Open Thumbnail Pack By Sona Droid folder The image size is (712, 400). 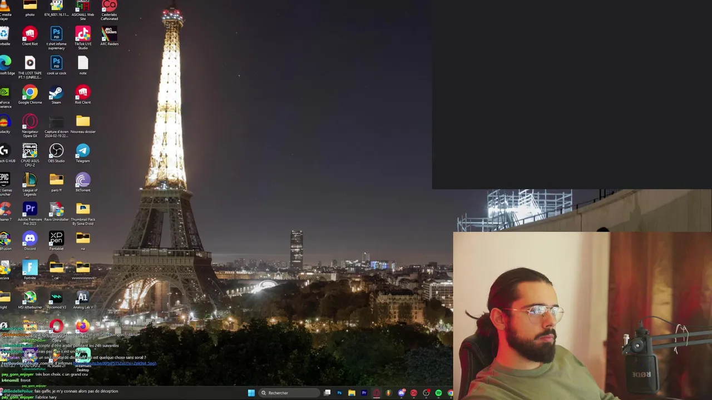(x=83, y=214)
